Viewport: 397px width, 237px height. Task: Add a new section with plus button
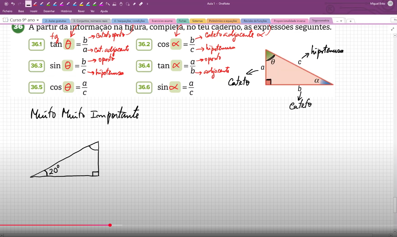[x=350, y=21]
